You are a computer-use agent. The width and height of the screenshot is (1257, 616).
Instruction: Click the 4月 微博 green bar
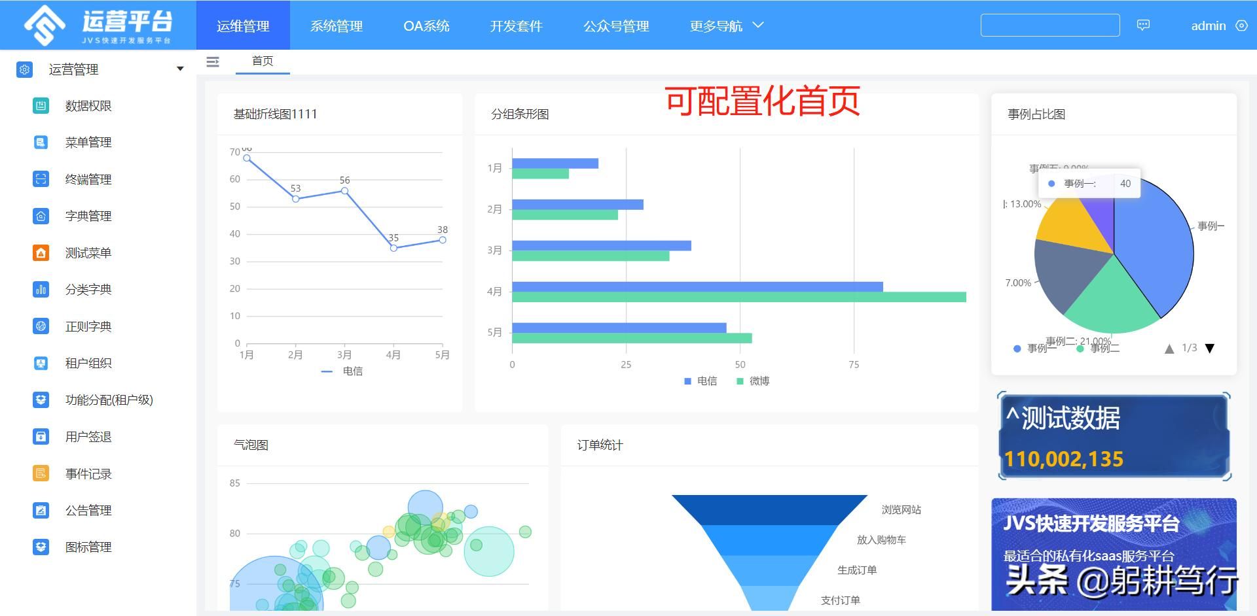[739, 297]
